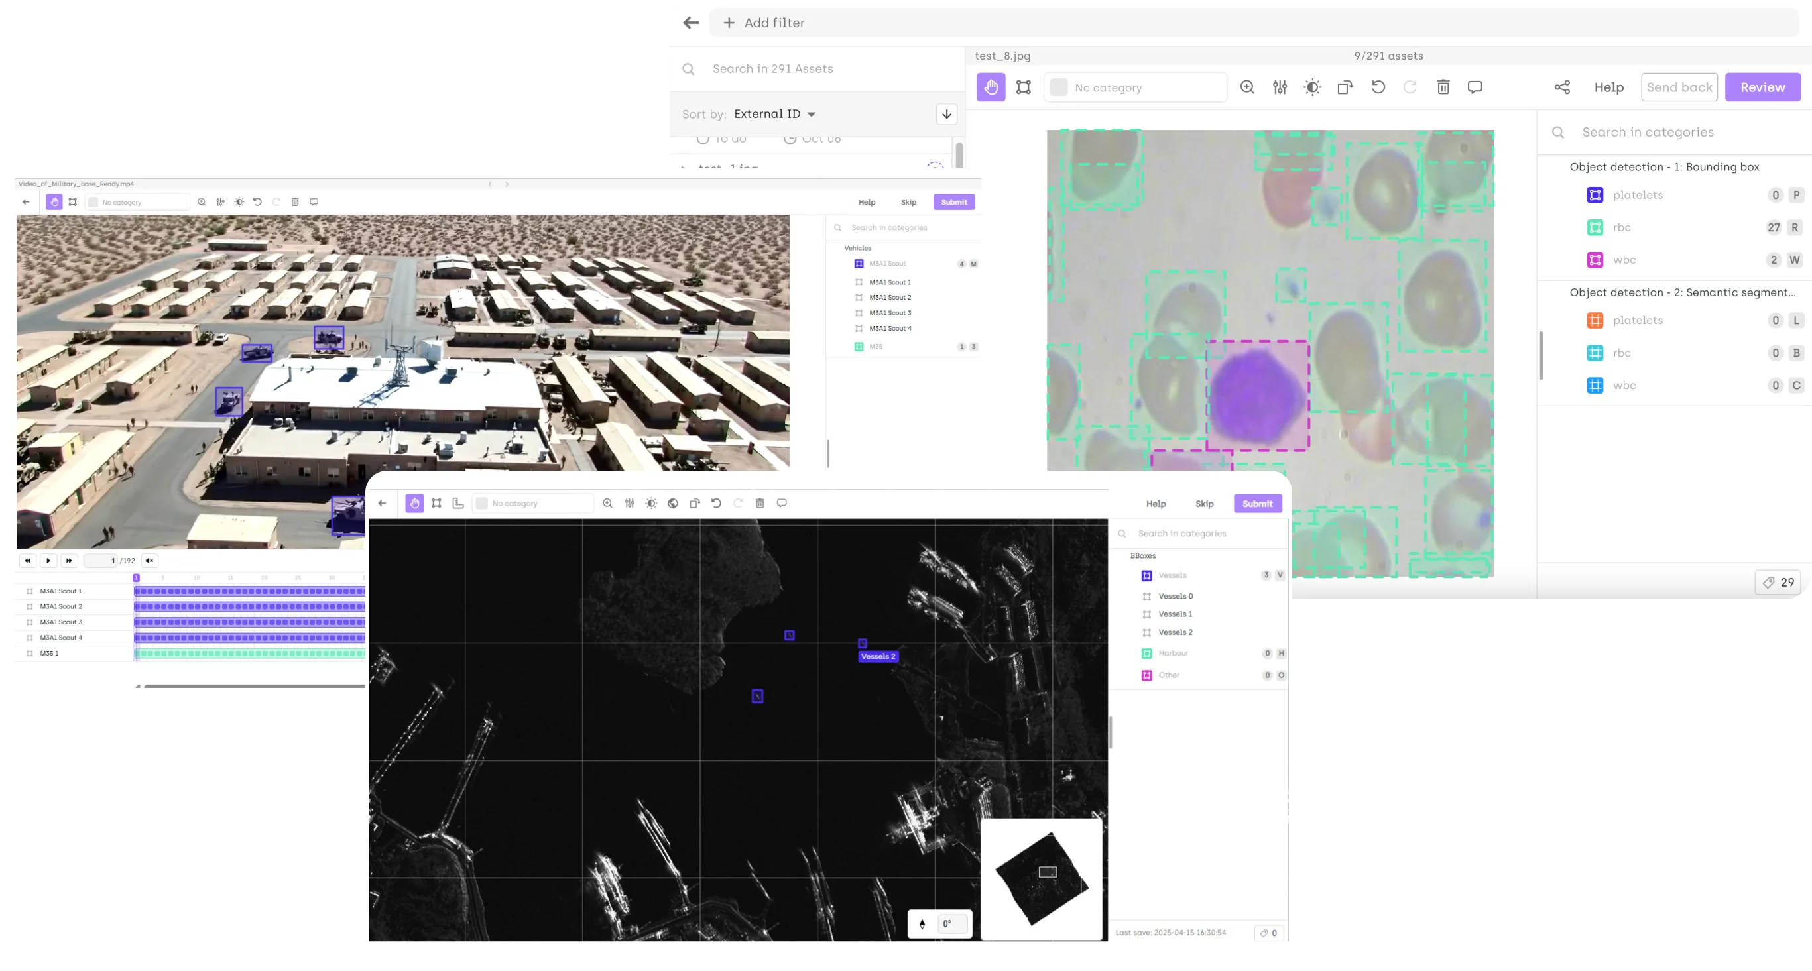The height and width of the screenshot is (971, 1812).
Task: Toggle sort direction arrow button
Action: coord(947,114)
